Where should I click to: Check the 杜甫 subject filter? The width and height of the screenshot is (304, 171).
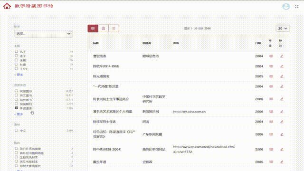click(16, 65)
